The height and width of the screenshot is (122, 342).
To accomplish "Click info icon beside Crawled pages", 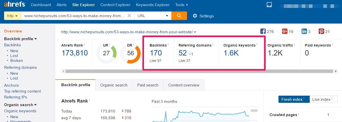I will point(299,114).
